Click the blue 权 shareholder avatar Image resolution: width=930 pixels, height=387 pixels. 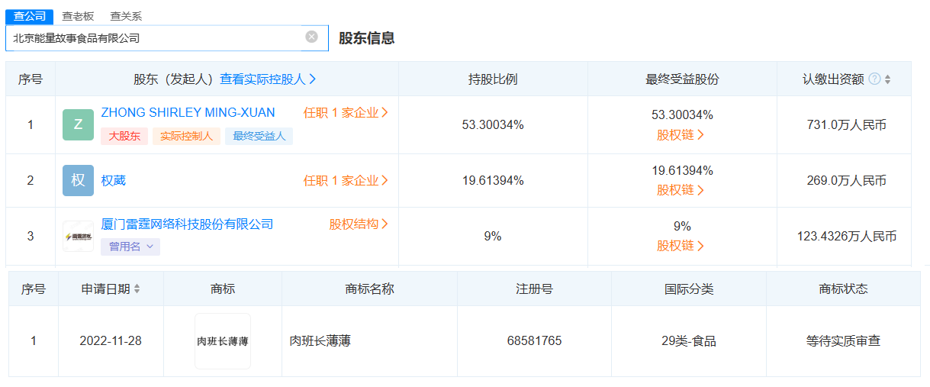click(78, 181)
